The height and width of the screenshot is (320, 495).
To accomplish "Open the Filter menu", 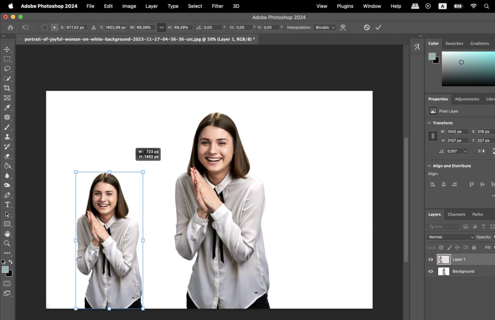I will coord(217,6).
